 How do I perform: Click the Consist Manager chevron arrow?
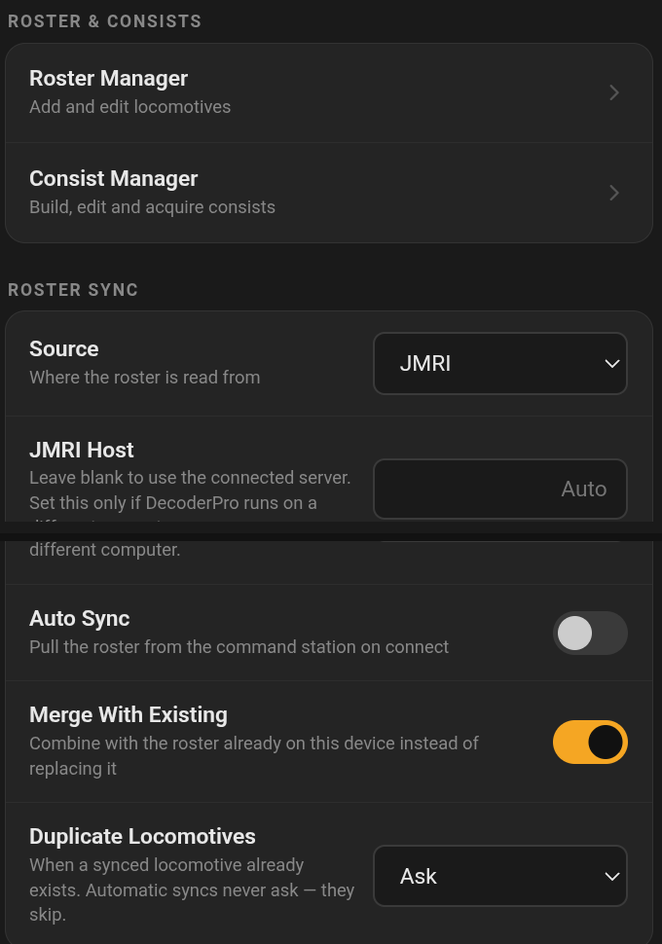point(614,193)
